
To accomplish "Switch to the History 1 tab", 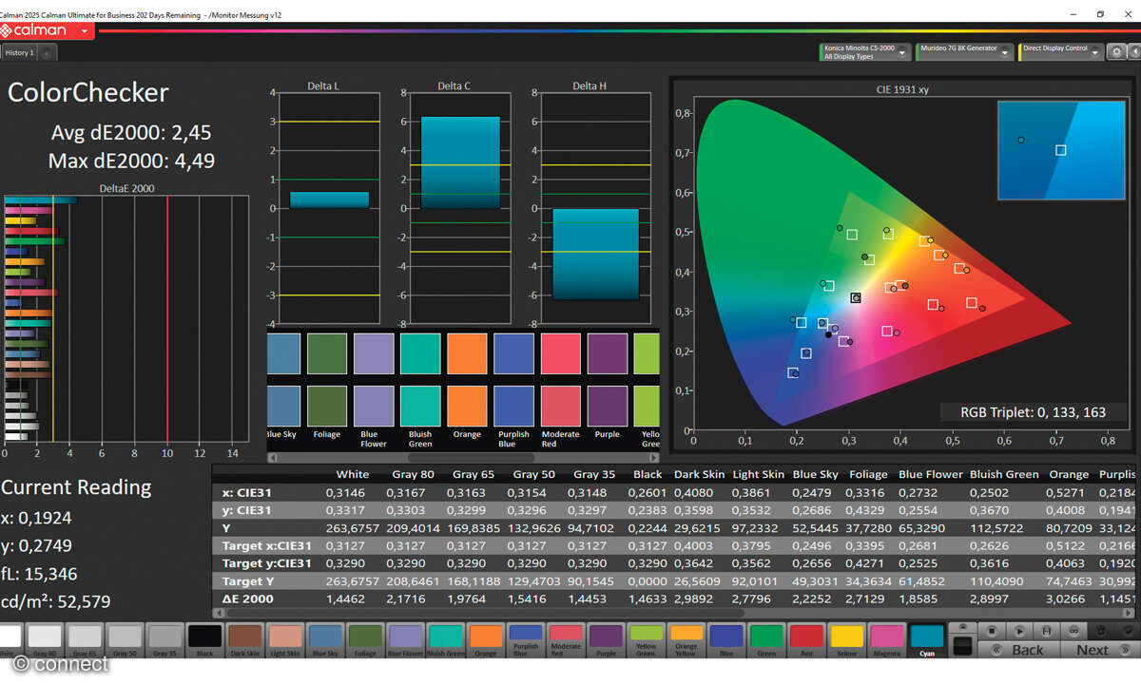I will tap(19, 53).
